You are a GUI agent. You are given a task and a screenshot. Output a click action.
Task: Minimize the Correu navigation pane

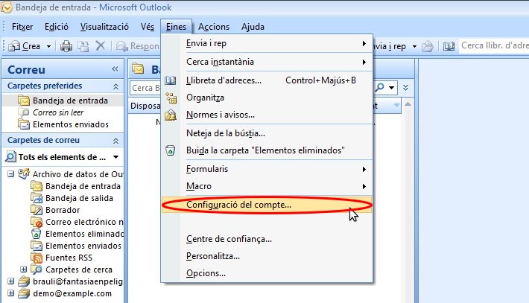point(115,69)
